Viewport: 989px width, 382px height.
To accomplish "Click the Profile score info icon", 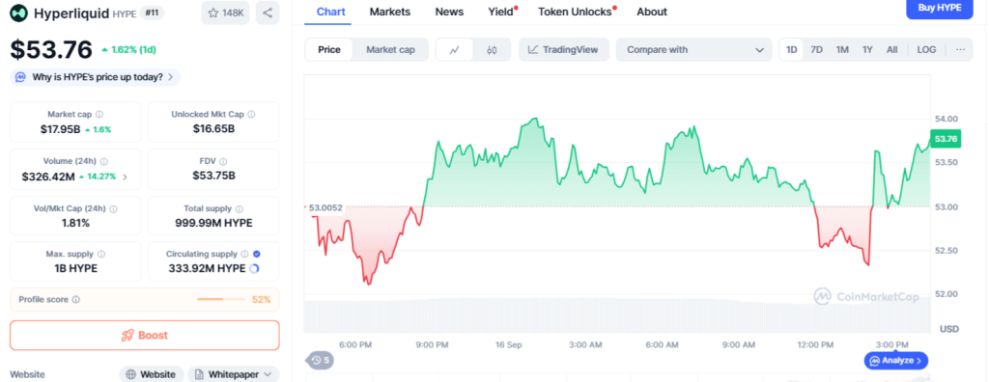I will (x=75, y=299).
